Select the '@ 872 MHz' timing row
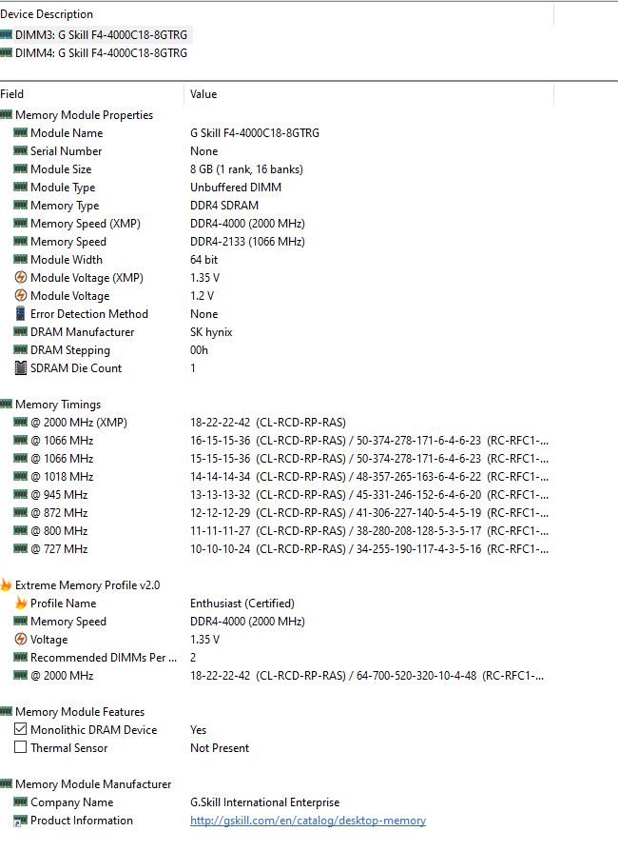The width and height of the screenshot is (618, 851). click(x=277, y=513)
